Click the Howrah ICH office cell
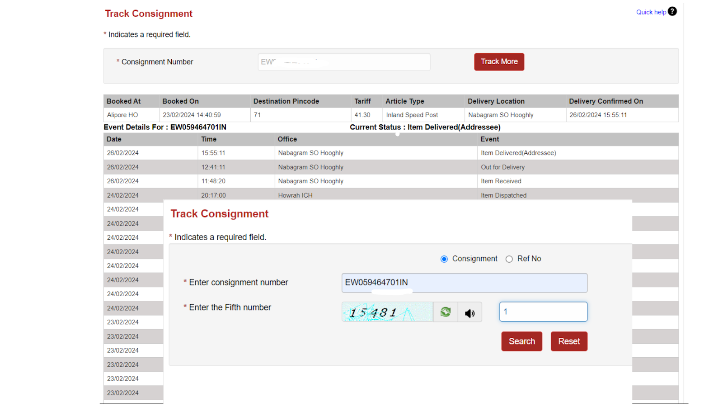This screenshot has height=407, width=723. [295, 195]
